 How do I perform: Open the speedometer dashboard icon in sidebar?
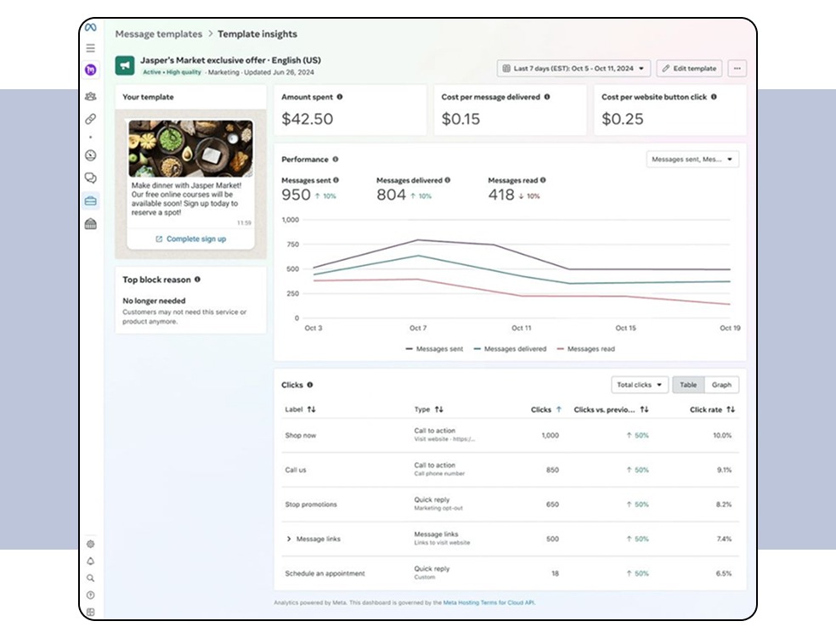point(91,155)
